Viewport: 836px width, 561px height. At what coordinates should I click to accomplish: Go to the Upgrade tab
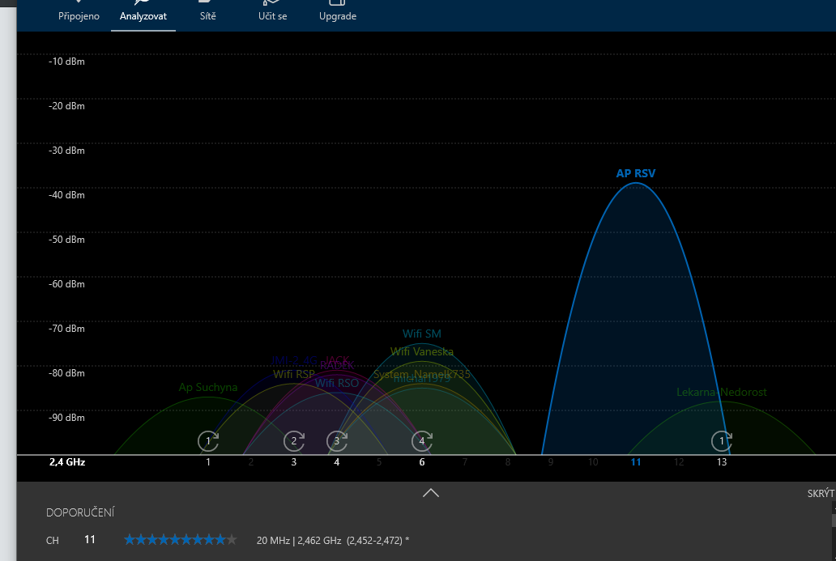click(338, 12)
